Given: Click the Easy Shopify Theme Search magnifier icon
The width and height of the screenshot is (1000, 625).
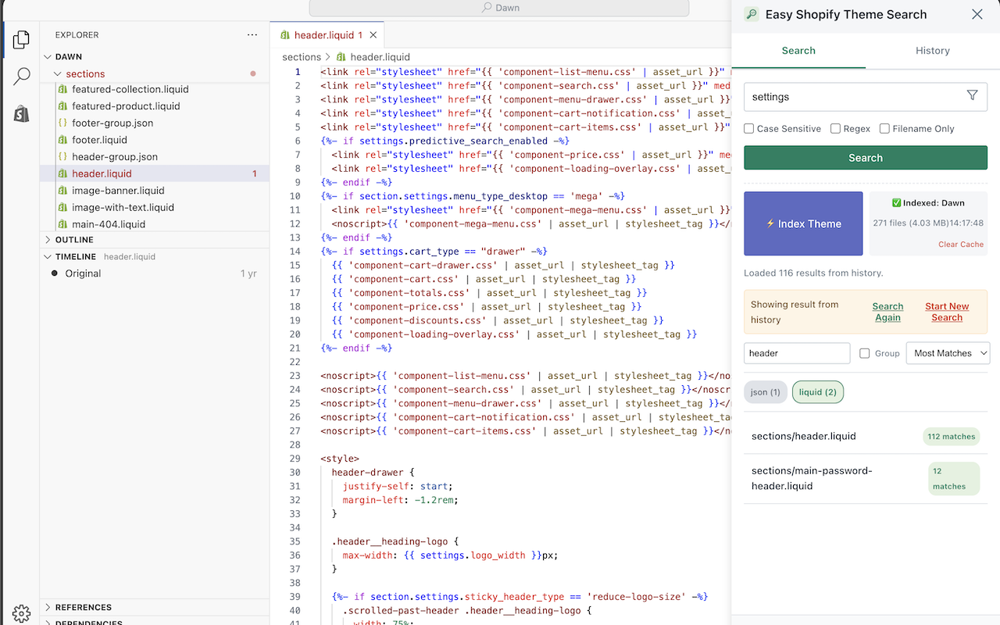Looking at the screenshot, I should [751, 14].
